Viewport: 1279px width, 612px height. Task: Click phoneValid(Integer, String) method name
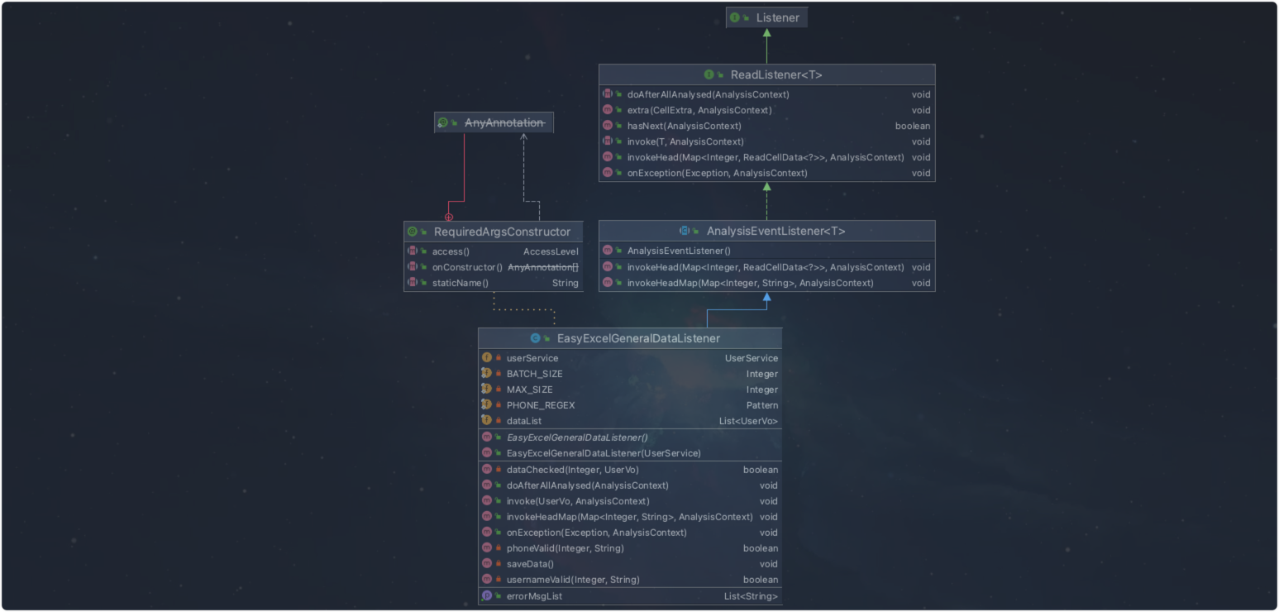click(566, 548)
